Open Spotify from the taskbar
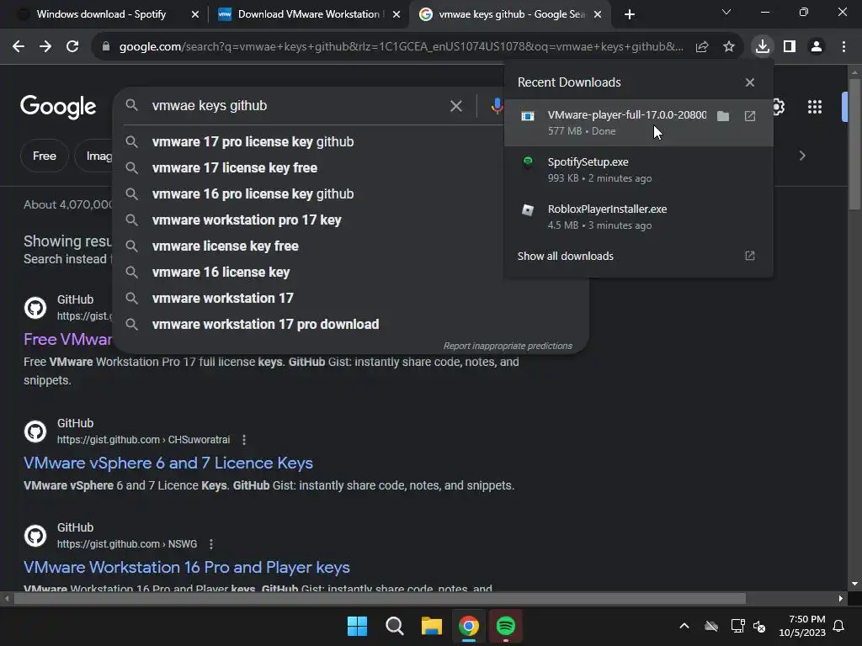Image resolution: width=862 pixels, height=646 pixels. 505,626
